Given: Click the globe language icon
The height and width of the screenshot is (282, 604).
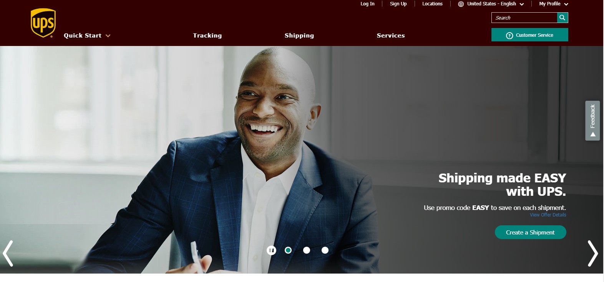Looking at the screenshot, I should [461, 4].
